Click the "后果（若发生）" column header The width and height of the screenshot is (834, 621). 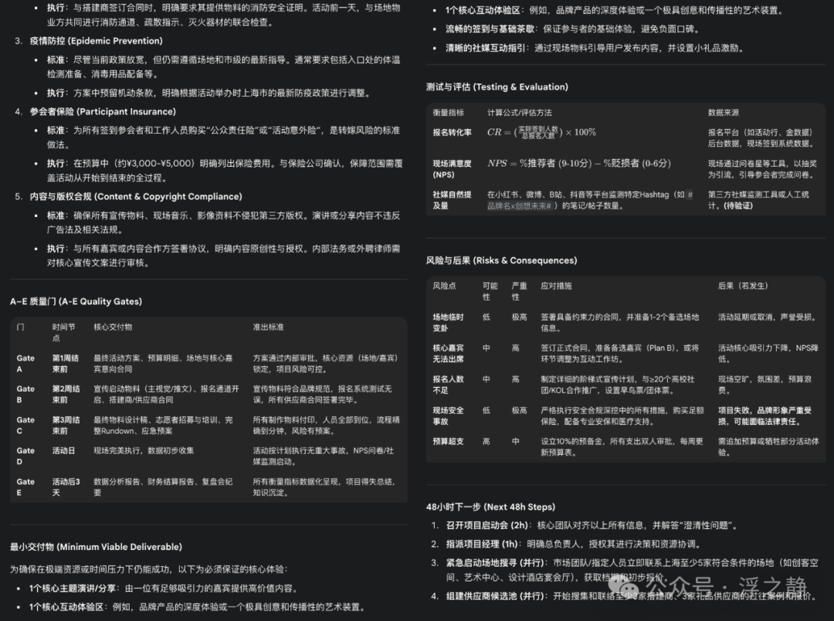(743, 287)
